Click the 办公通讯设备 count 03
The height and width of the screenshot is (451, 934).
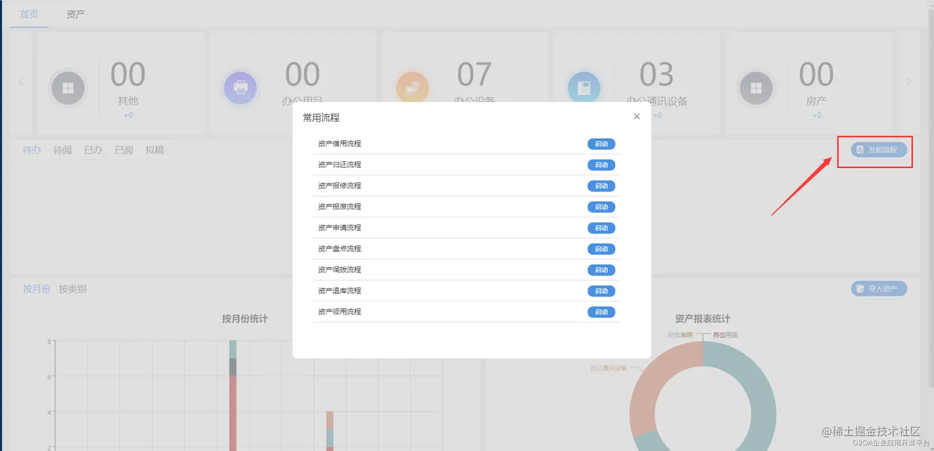[x=657, y=75]
